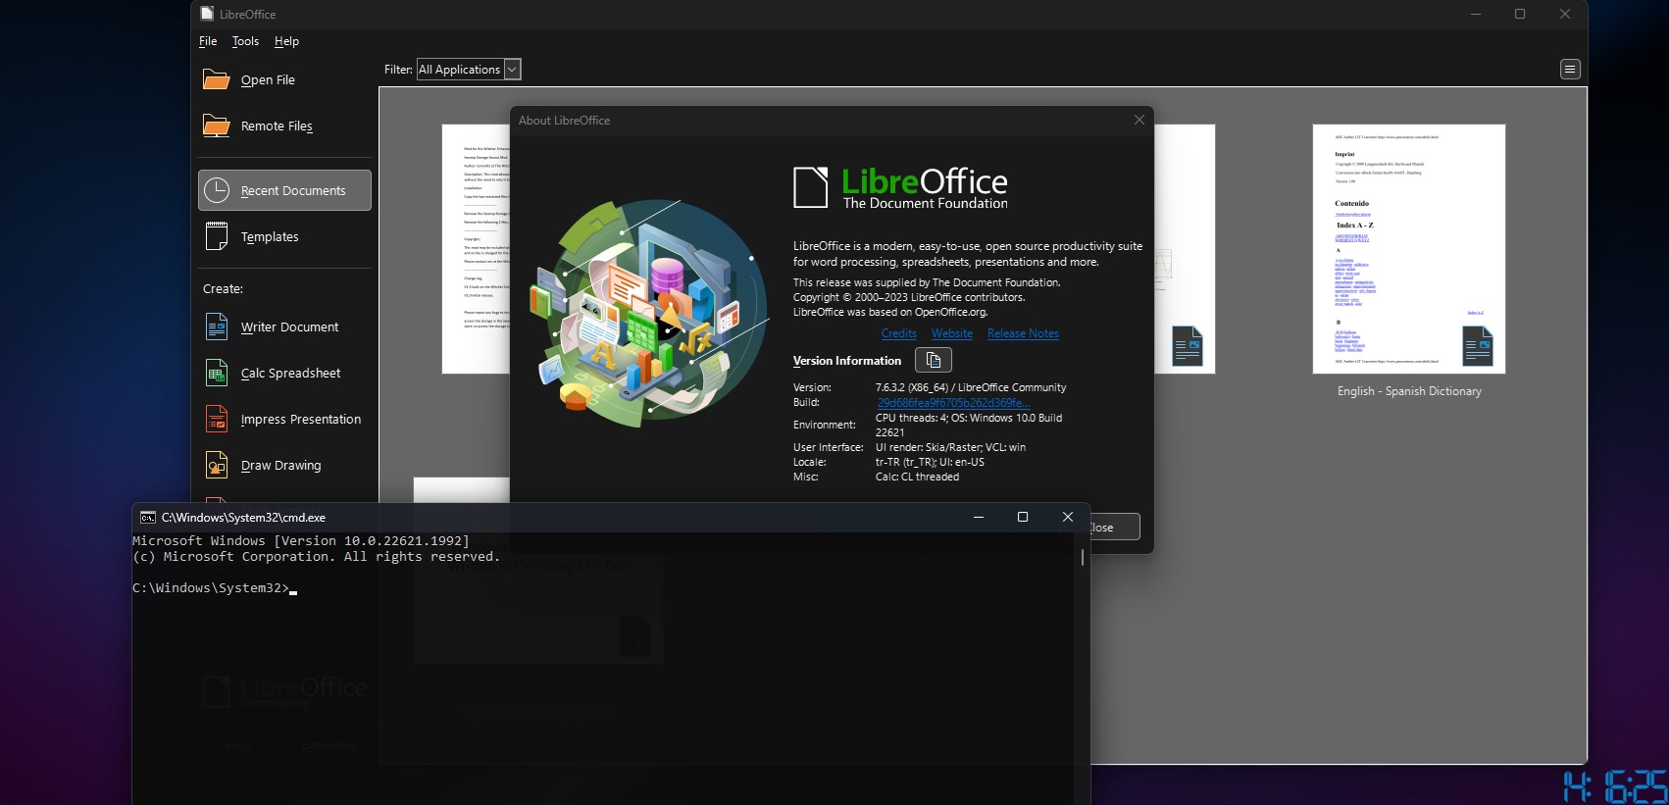The width and height of the screenshot is (1669, 805).
Task: Visit the Website link
Action: point(951,333)
